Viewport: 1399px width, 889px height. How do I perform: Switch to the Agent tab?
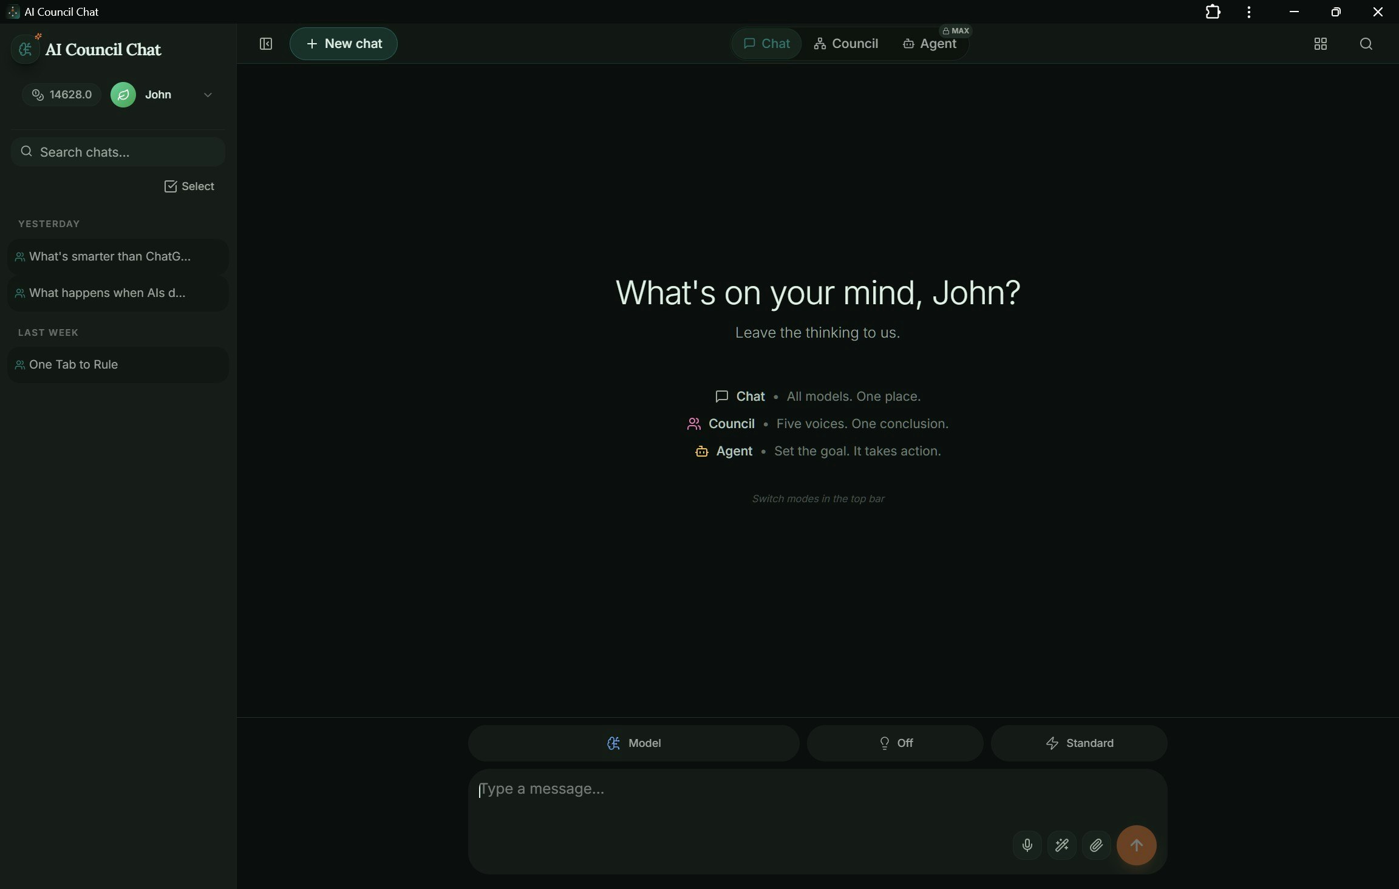930,44
